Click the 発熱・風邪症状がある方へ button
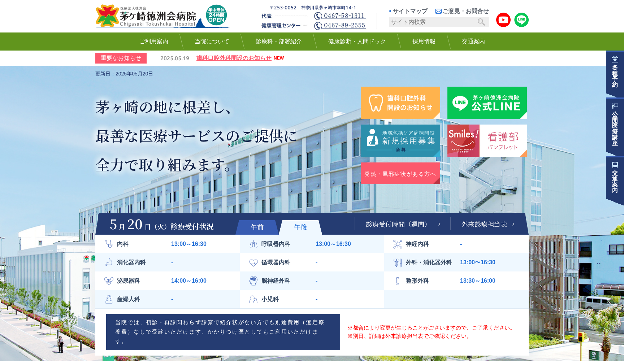The height and width of the screenshot is (361, 624). coord(400,174)
